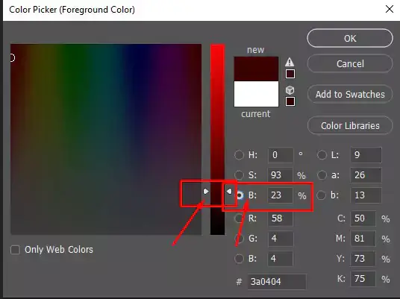Click the circular color marker in the color field
This screenshot has height=299, width=400.
coord(12,58)
